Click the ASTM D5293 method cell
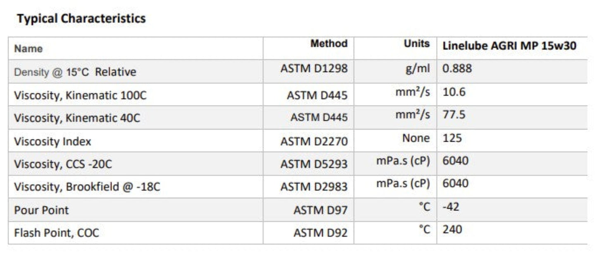 pos(314,164)
